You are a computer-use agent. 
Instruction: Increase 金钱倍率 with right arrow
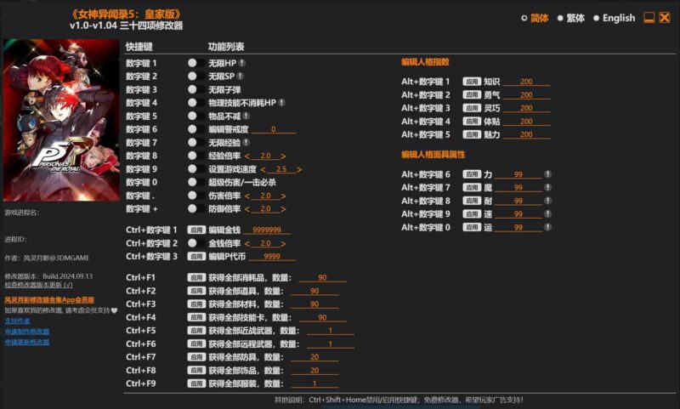click(283, 244)
